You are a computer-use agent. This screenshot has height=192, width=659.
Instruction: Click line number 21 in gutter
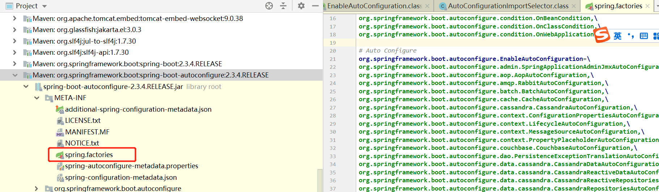coord(333,59)
